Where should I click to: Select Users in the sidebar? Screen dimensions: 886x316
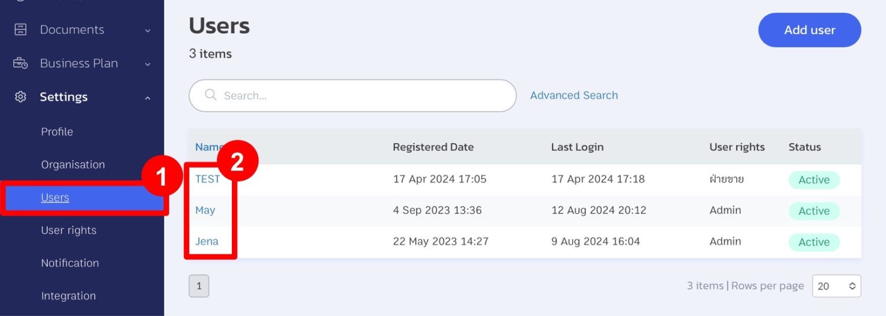tap(55, 197)
